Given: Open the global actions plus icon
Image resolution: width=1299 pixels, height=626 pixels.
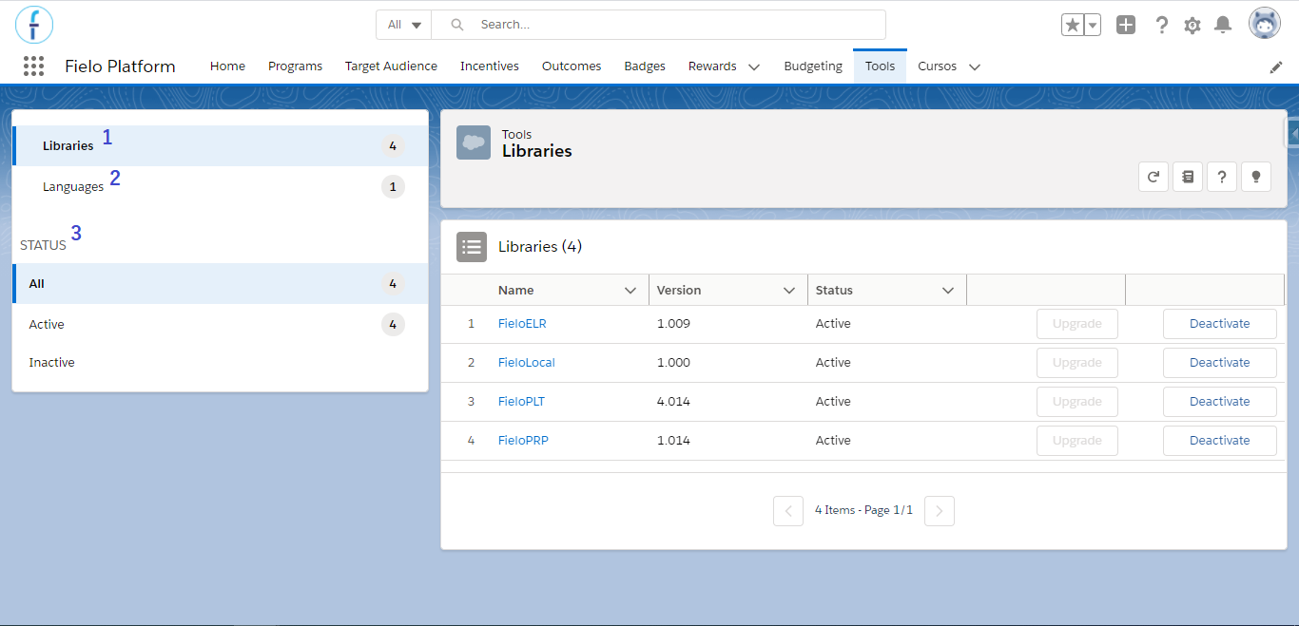Looking at the screenshot, I should [1126, 26].
